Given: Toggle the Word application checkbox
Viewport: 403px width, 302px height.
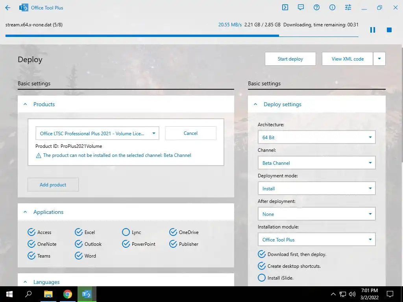Looking at the screenshot, I should pos(79,256).
